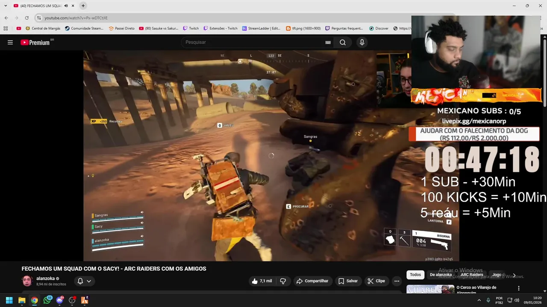Image resolution: width=547 pixels, height=307 pixels.
Task: Select the De alanzoka filter chip
Action: point(441,275)
